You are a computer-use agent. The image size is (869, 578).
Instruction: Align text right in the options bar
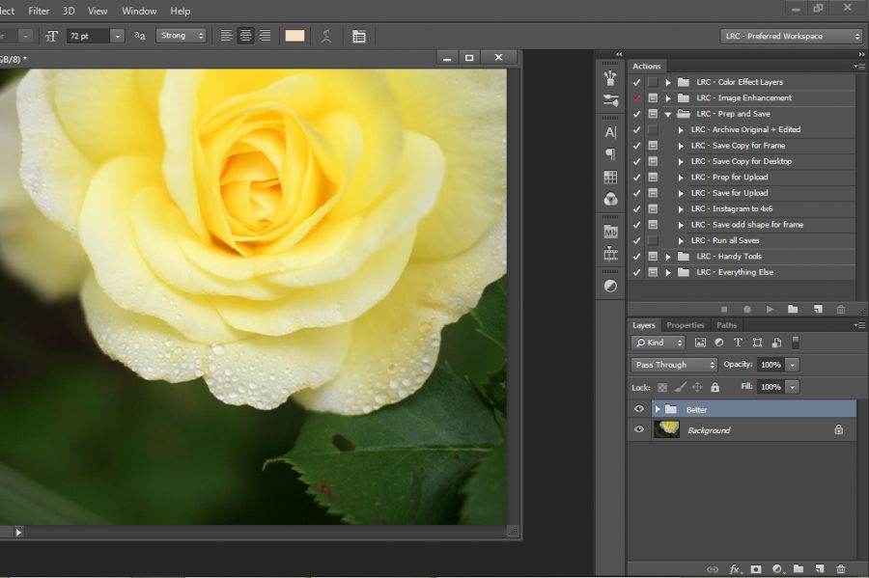(266, 36)
